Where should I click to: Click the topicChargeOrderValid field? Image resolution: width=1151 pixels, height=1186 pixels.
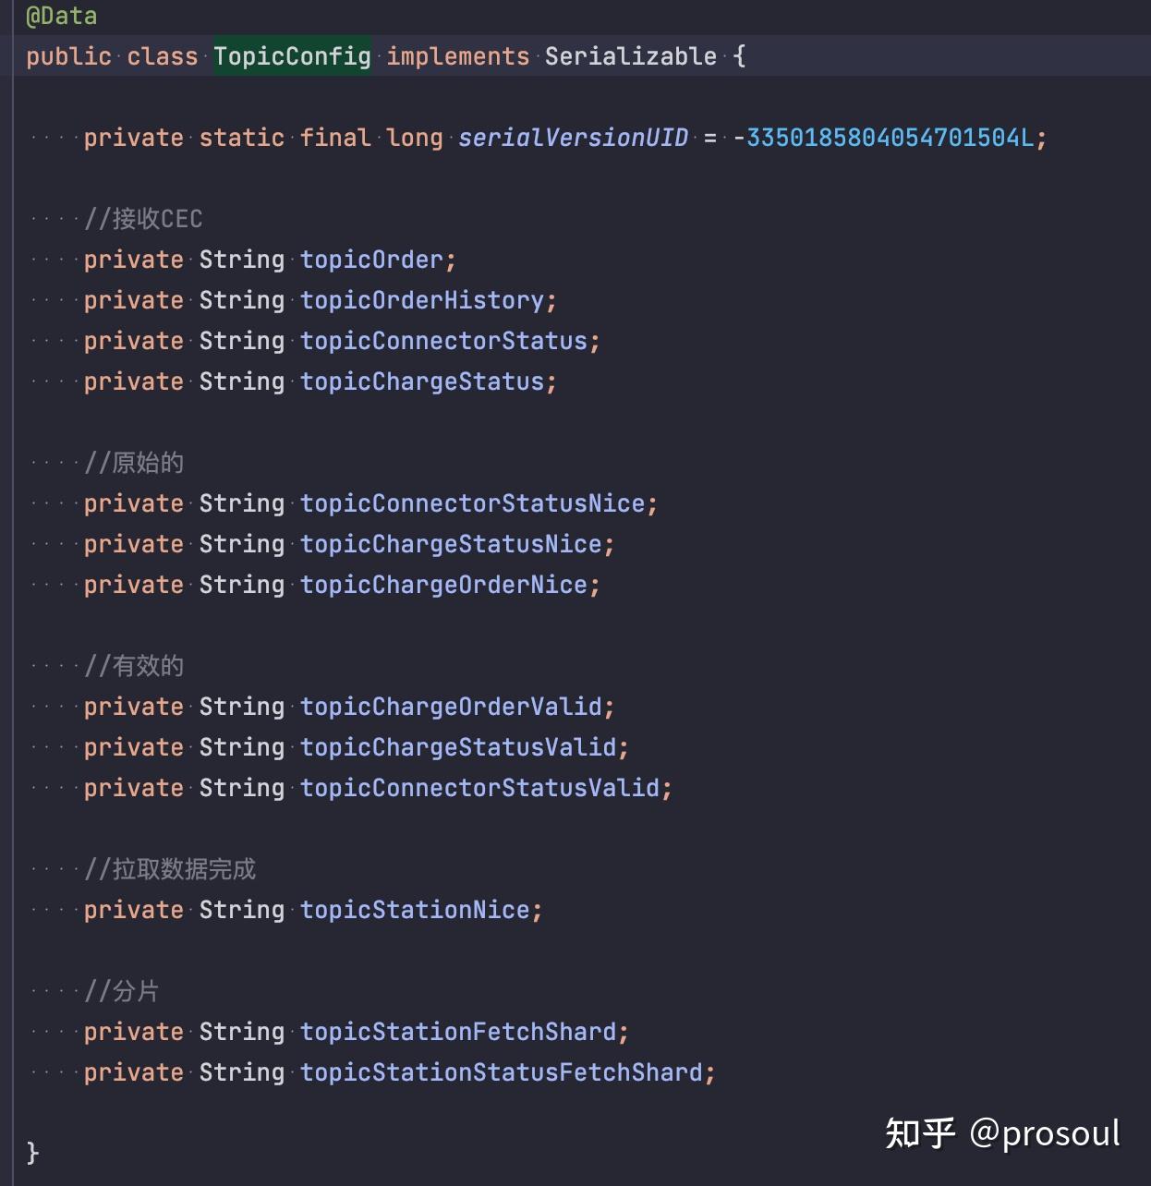[x=451, y=707]
